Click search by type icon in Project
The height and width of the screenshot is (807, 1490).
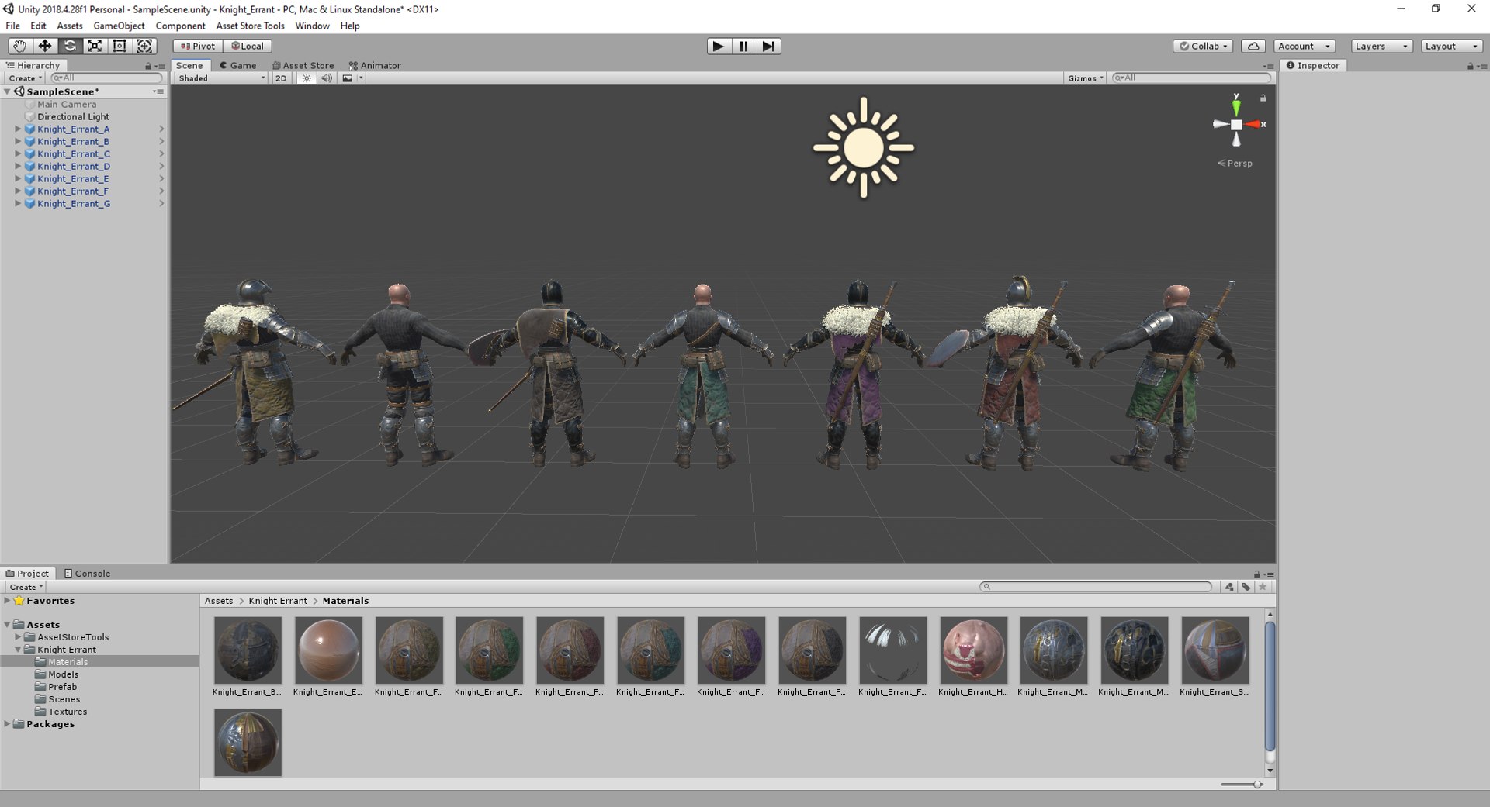tap(1229, 587)
